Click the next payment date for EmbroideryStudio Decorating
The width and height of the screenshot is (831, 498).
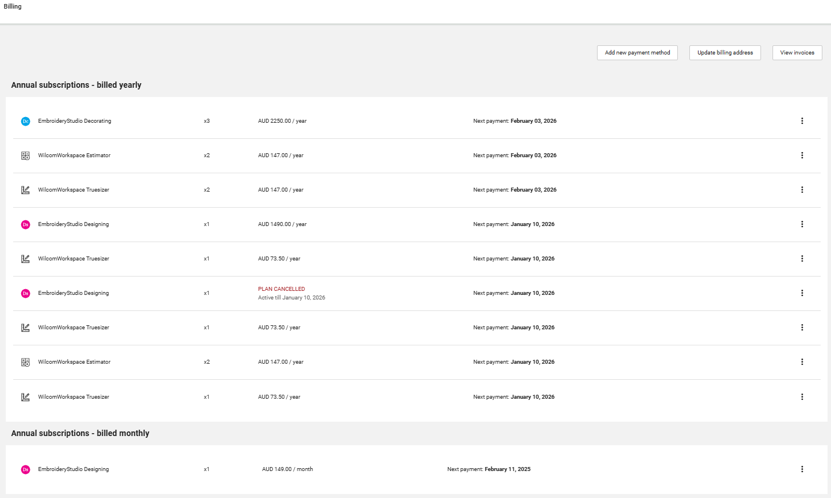coord(533,121)
